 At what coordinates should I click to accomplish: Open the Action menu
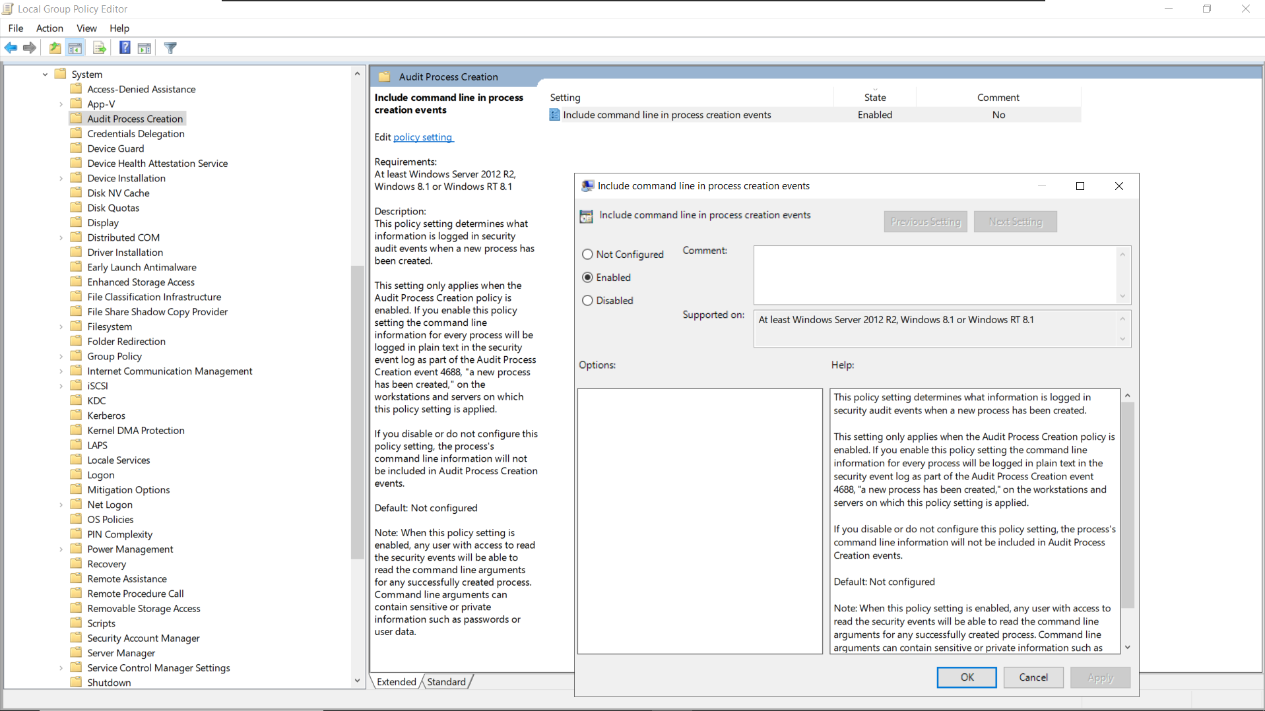tap(49, 28)
